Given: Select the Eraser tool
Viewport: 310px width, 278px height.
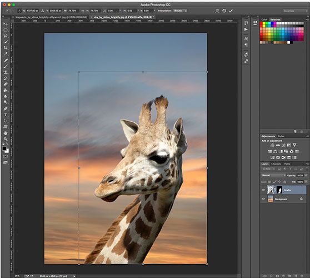Looking at the screenshot, I should click(x=6, y=84).
